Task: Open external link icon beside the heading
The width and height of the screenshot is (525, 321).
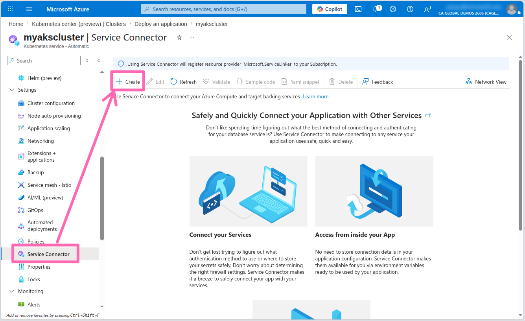Action: pyautogui.click(x=428, y=116)
